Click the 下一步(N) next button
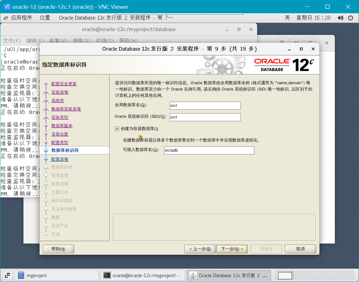This screenshot has width=359, height=282. [x=232, y=249]
